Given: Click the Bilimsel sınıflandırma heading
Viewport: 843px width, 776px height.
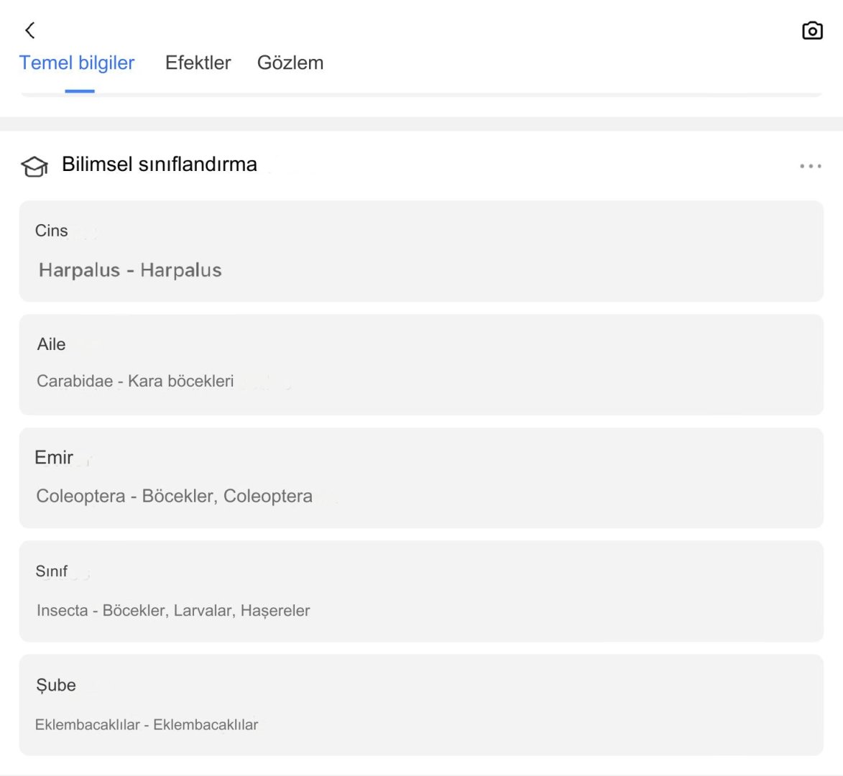Looking at the screenshot, I should click(x=159, y=165).
